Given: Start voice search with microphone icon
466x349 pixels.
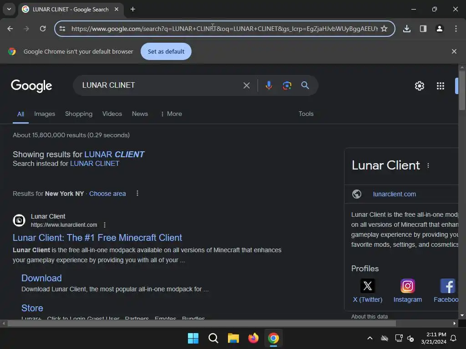Looking at the screenshot, I should (x=268, y=85).
